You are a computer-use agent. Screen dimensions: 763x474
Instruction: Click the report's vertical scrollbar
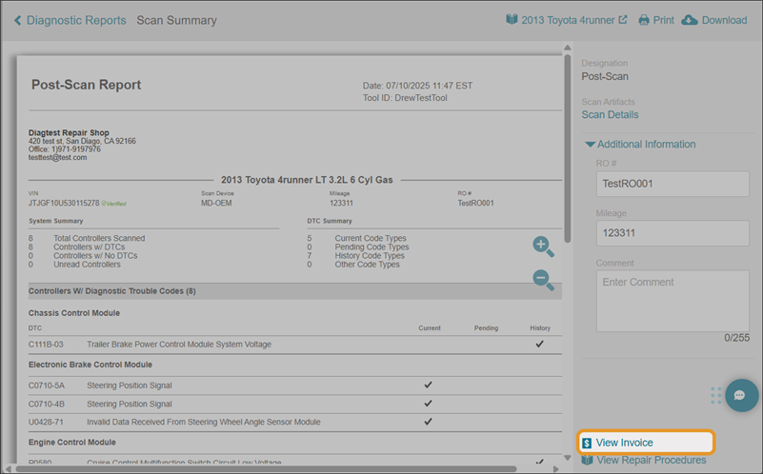pyautogui.click(x=568, y=143)
